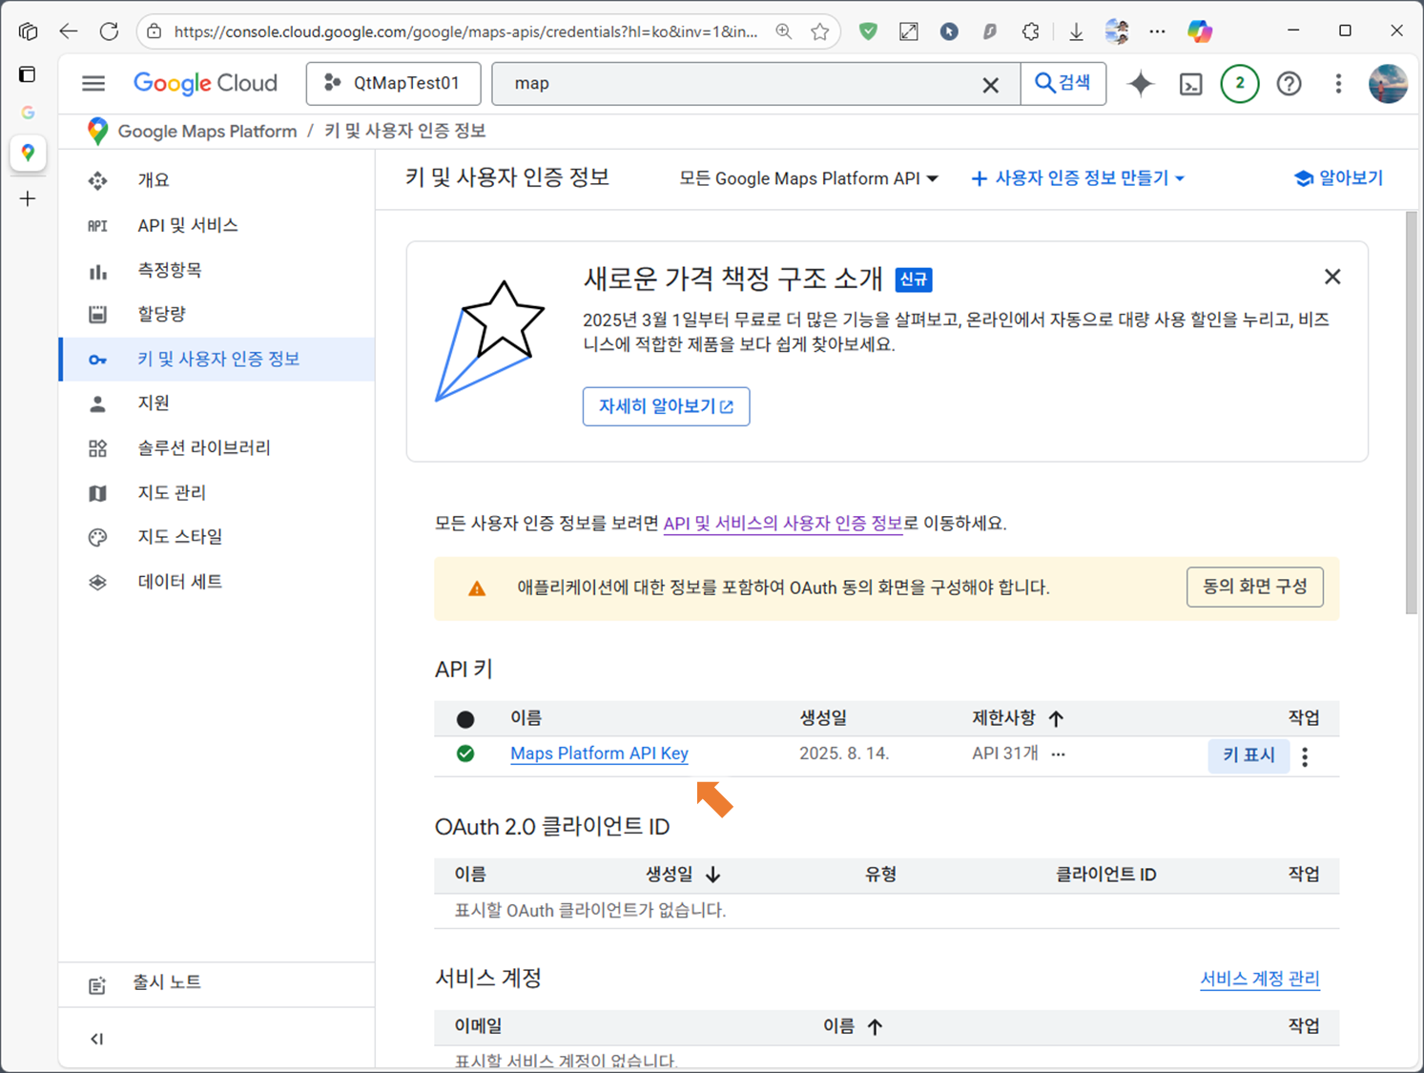1424x1073 pixels.
Task: Go to 측정항목 in the sidebar
Action: point(217,270)
